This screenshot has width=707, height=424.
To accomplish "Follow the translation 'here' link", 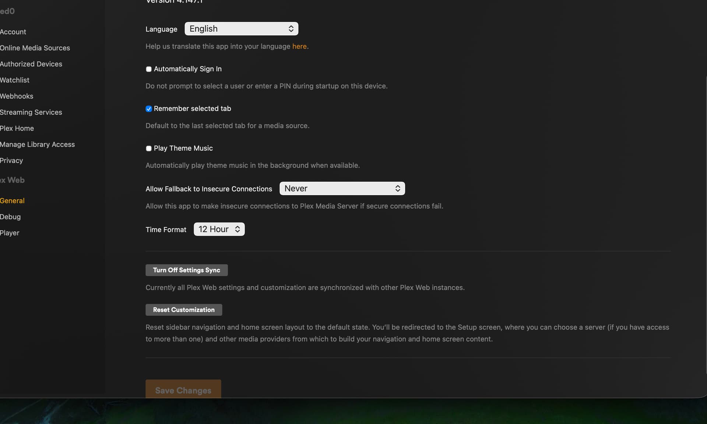I will [299, 46].
